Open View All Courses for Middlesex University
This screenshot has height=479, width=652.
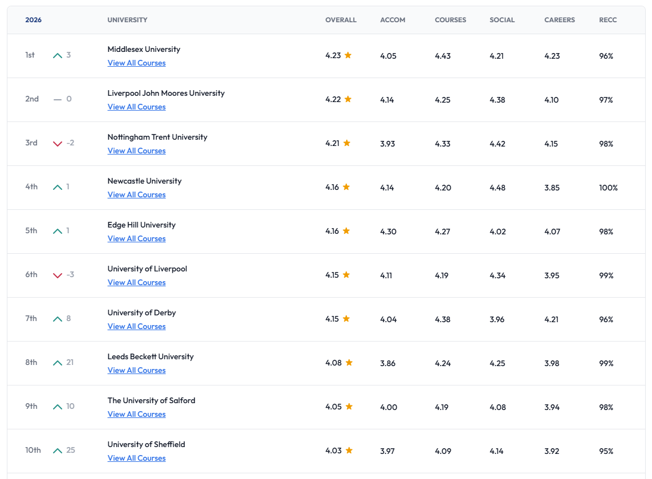136,63
